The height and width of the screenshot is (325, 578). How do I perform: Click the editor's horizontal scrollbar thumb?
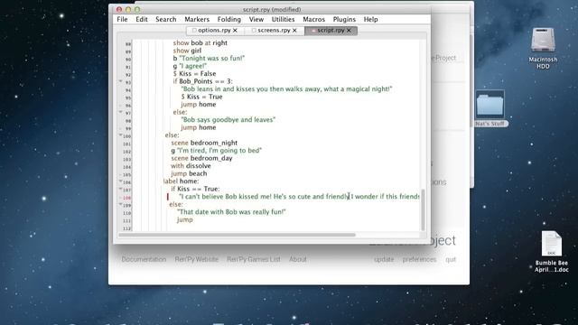[x=237, y=235]
